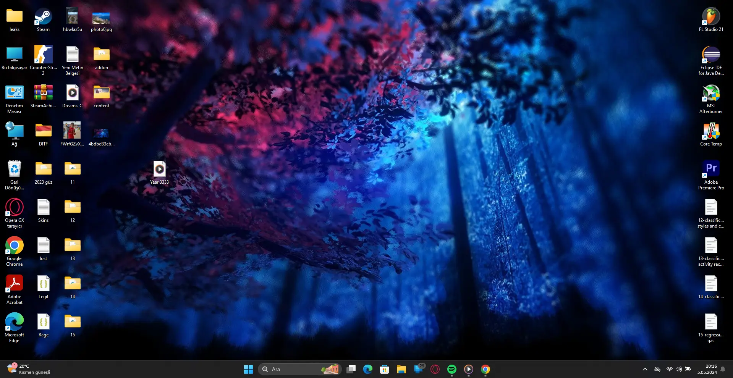733x378 pixels.
Task: Launch the Counter-Strike 2 shortcut
Action: coord(43,60)
